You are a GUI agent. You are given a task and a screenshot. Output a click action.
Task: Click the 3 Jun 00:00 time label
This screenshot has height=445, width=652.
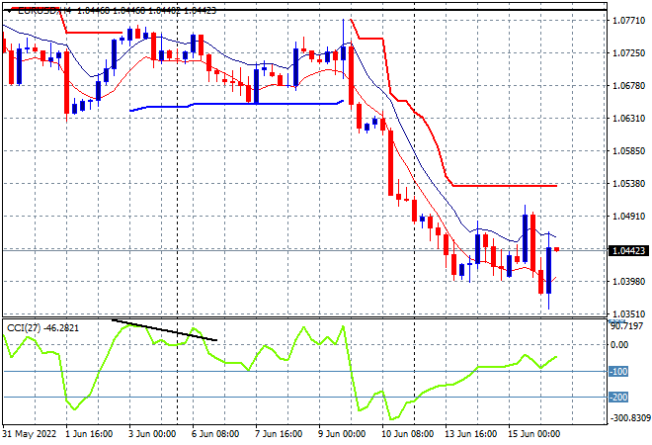point(152,434)
